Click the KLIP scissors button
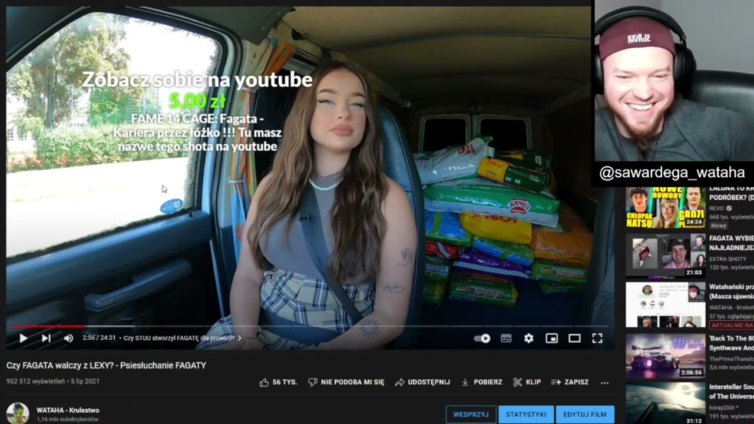Viewport: 754px width, 424px height. [527, 382]
